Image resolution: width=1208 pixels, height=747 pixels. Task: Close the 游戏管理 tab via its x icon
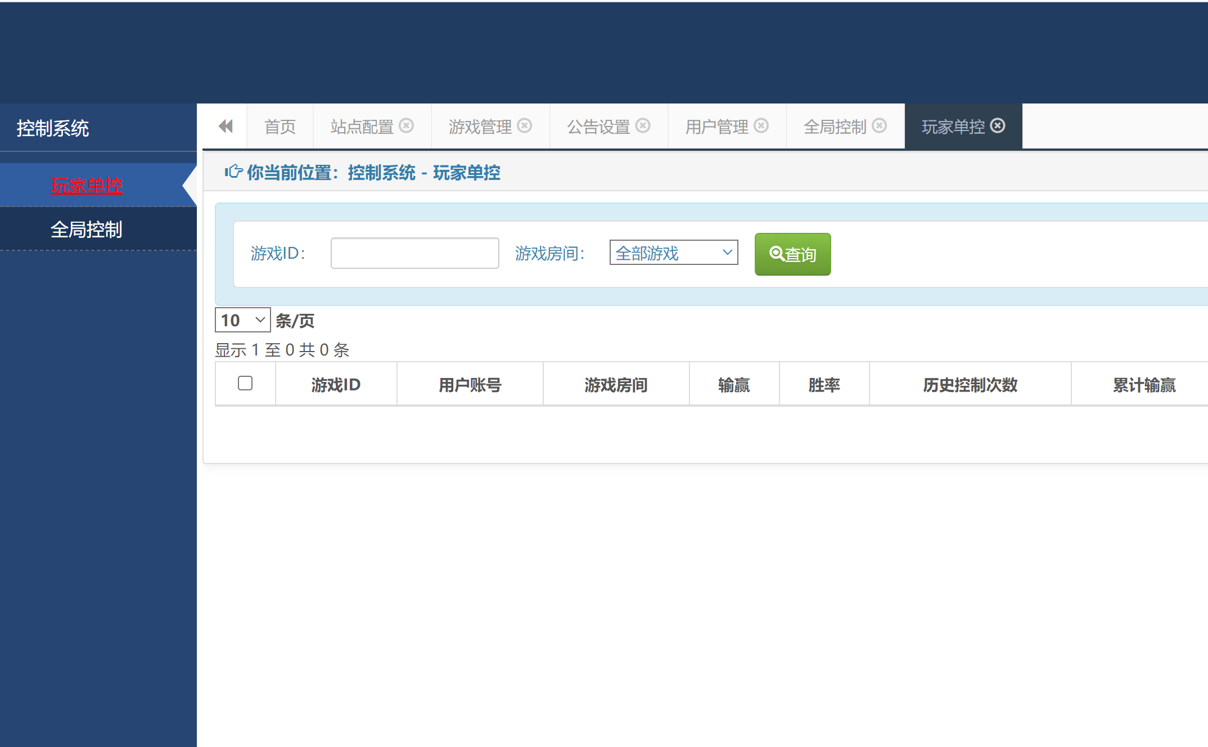coord(525,125)
